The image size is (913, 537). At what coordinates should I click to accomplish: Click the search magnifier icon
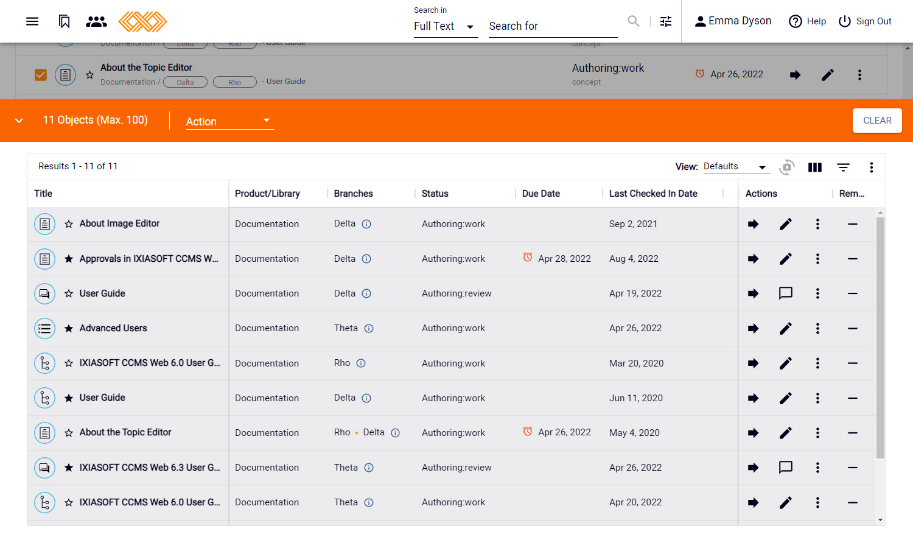[x=634, y=21]
